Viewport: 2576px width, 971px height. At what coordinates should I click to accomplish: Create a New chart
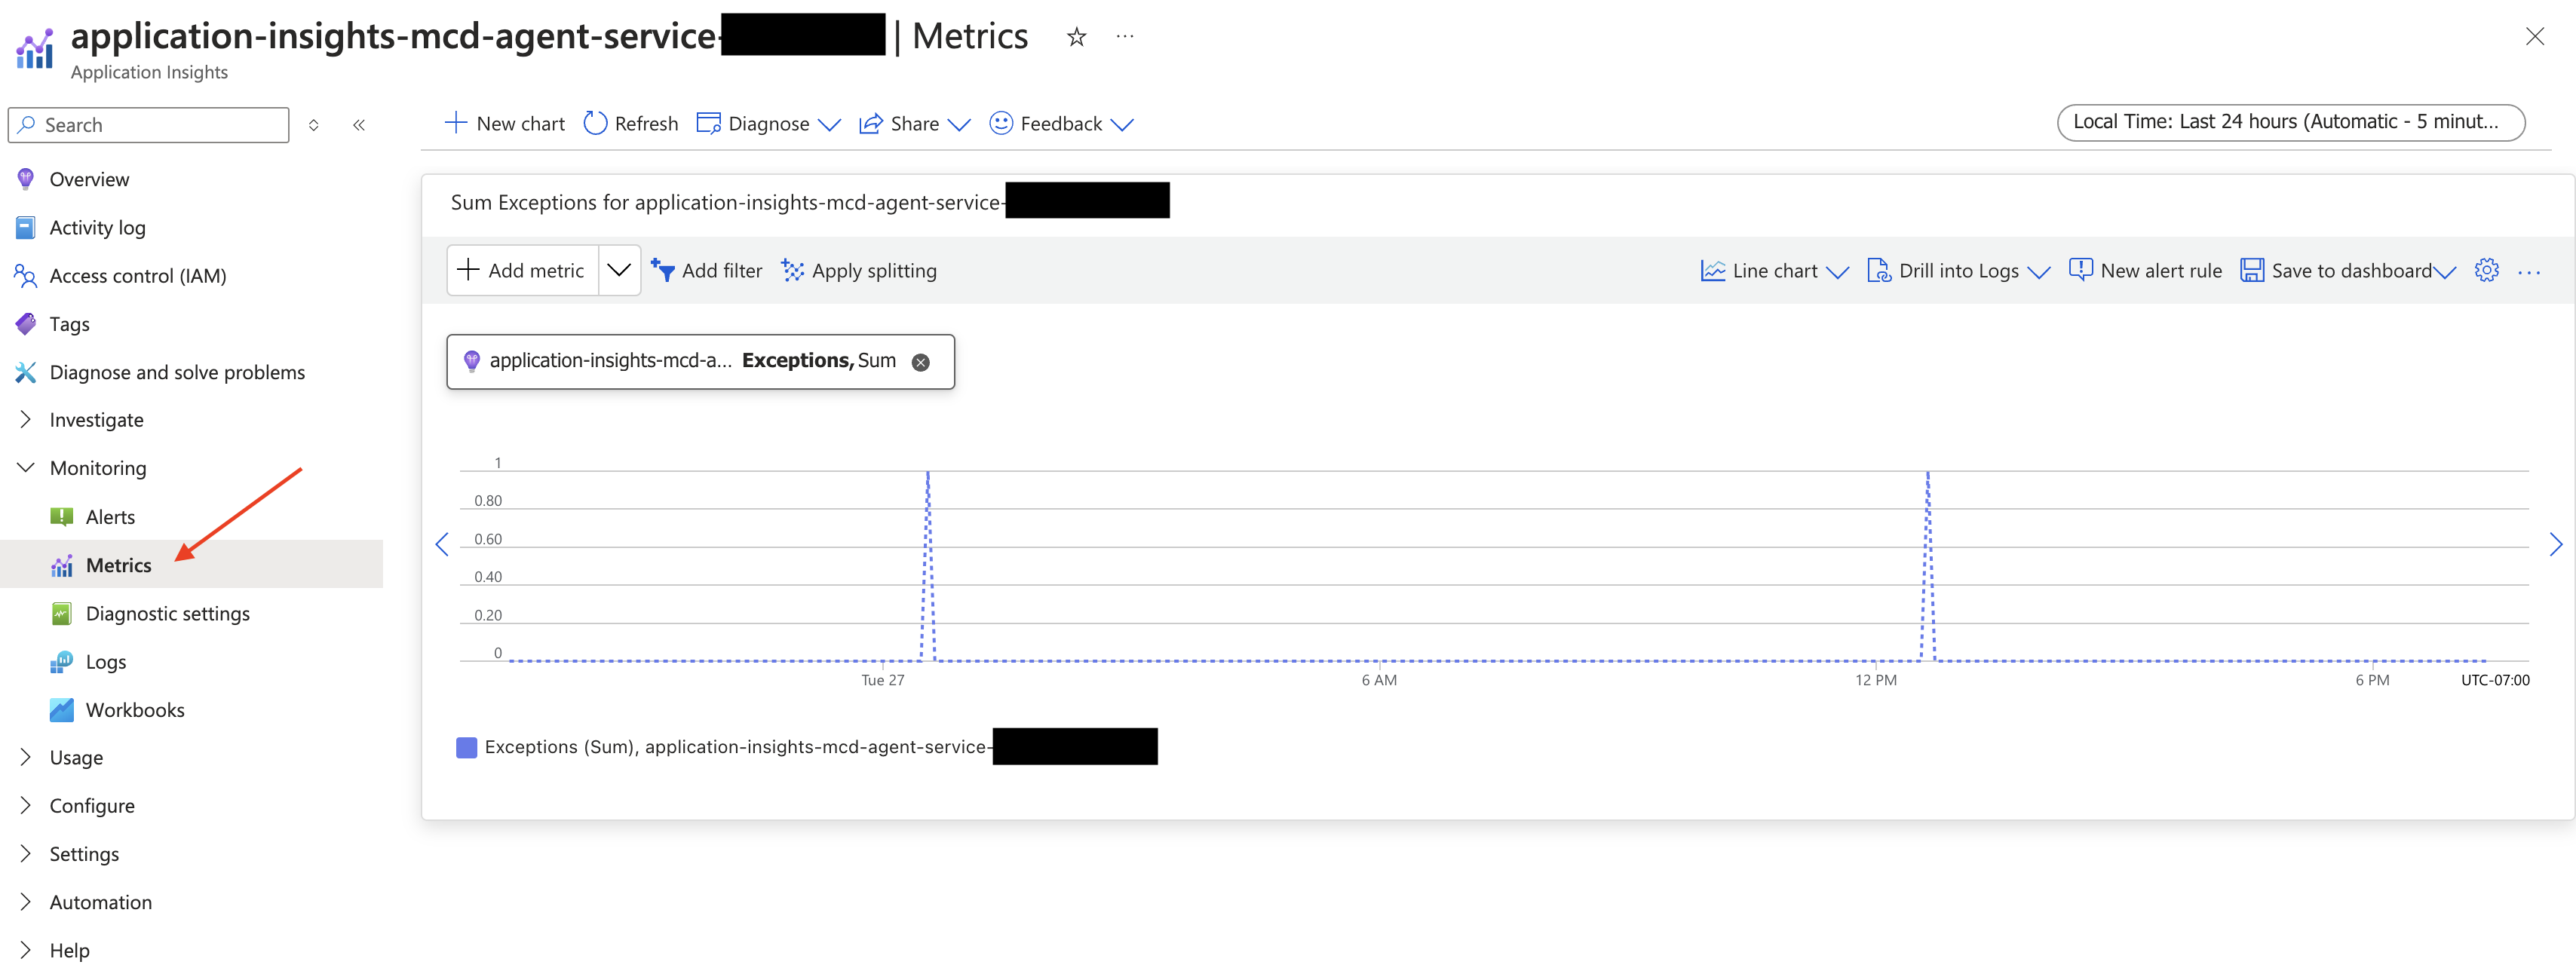coord(504,123)
